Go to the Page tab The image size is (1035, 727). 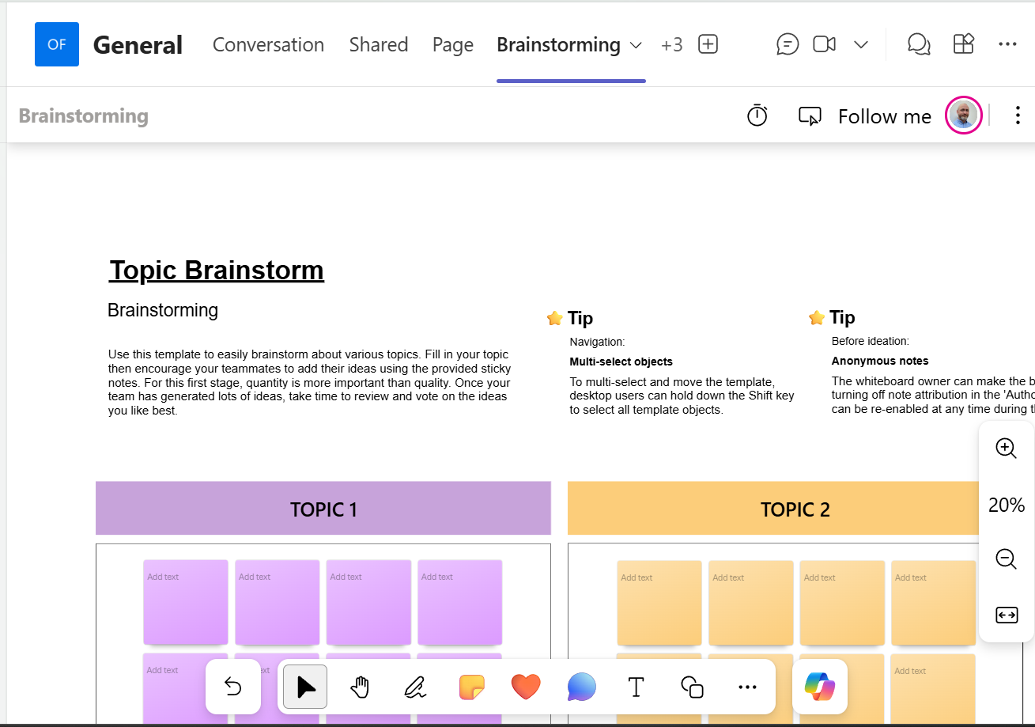click(453, 45)
